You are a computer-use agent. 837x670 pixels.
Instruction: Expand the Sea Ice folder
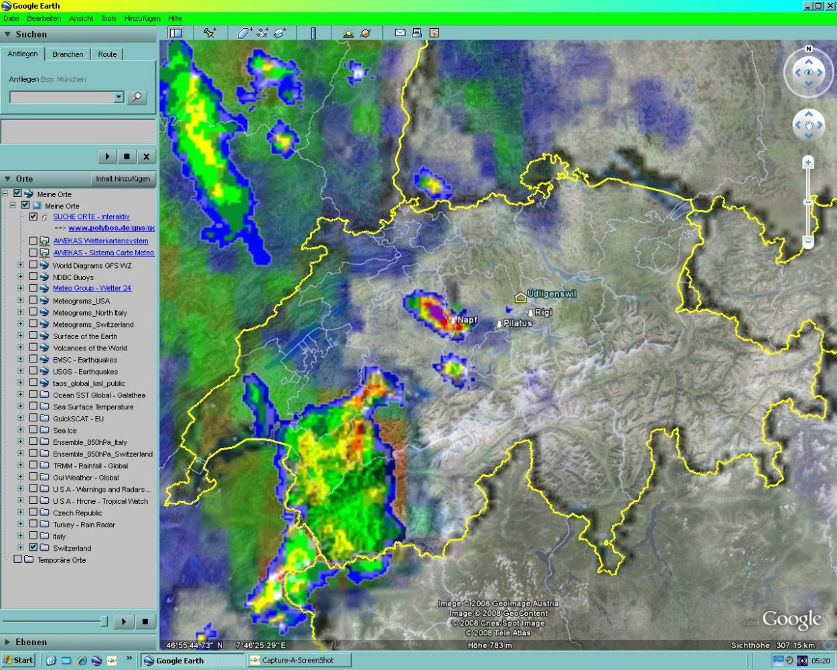20,430
